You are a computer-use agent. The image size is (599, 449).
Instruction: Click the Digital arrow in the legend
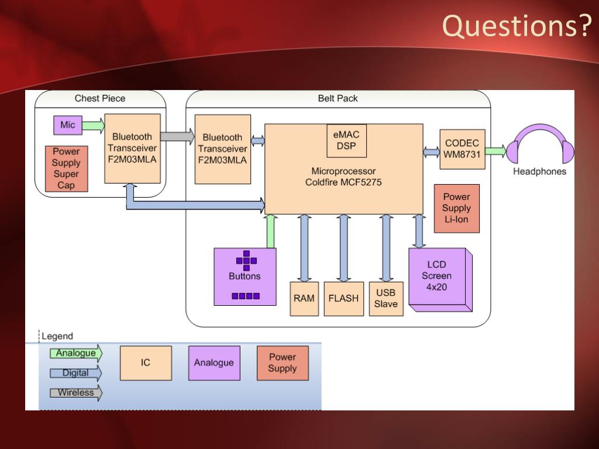[76, 373]
